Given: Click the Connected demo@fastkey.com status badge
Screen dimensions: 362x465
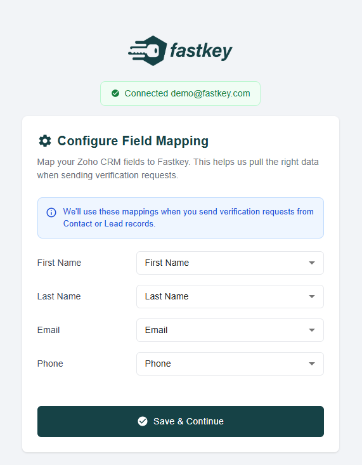Looking at the screenshot, I should pyautogui.click(x=180, y=93).
